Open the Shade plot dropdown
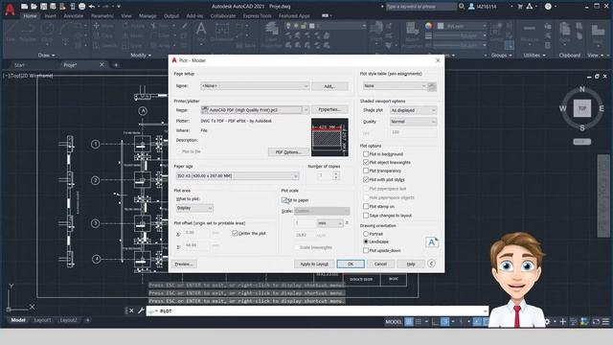Image resolution: width=613 pixels, height=345 pixels. [413, 110]
